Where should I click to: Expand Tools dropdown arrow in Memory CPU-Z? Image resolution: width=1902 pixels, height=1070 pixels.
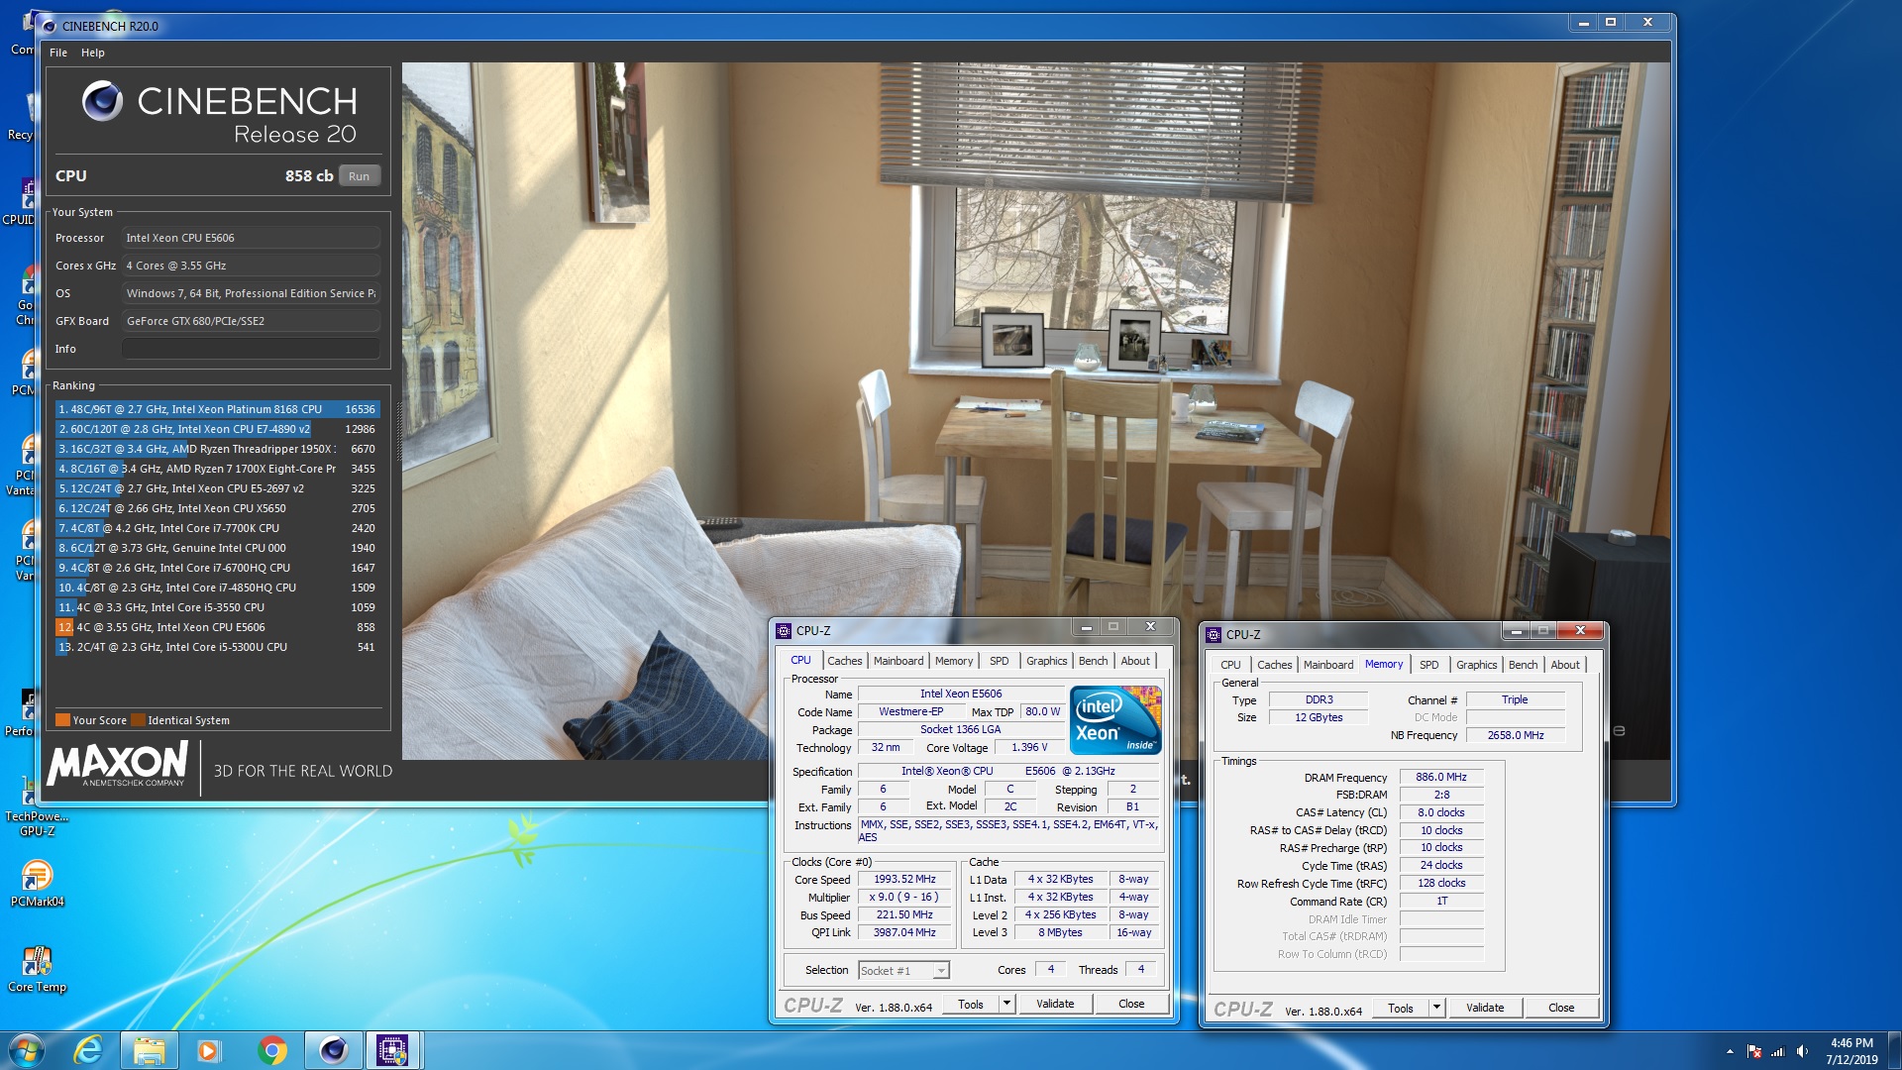click(1436, 1009)
